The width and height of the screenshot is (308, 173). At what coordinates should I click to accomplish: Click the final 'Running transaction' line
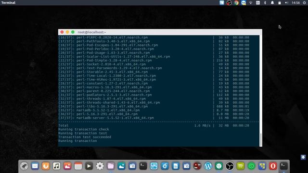pos(77,141)
